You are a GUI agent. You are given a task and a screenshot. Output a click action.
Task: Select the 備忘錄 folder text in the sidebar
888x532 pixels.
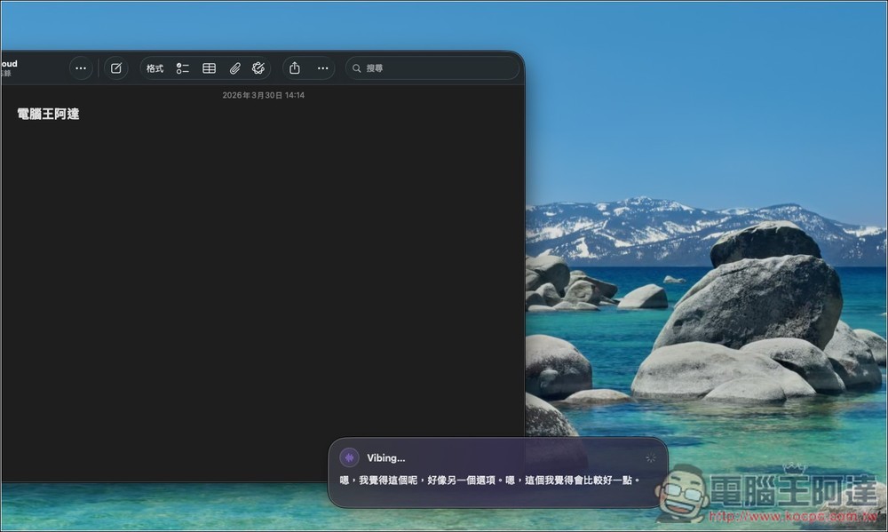point(6,73)
